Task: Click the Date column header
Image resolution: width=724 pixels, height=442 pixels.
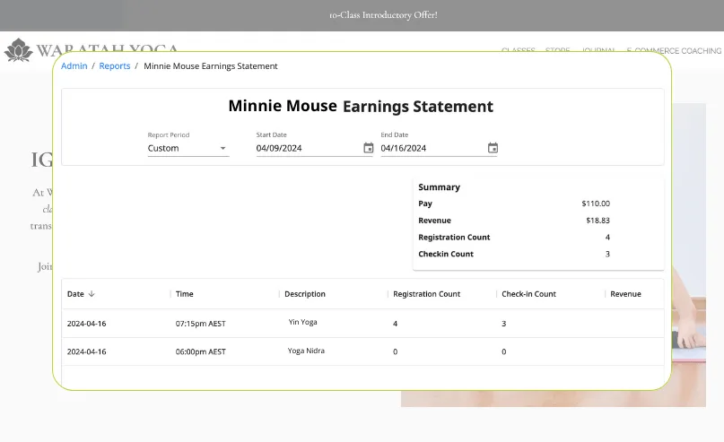Action: [75, 294]
